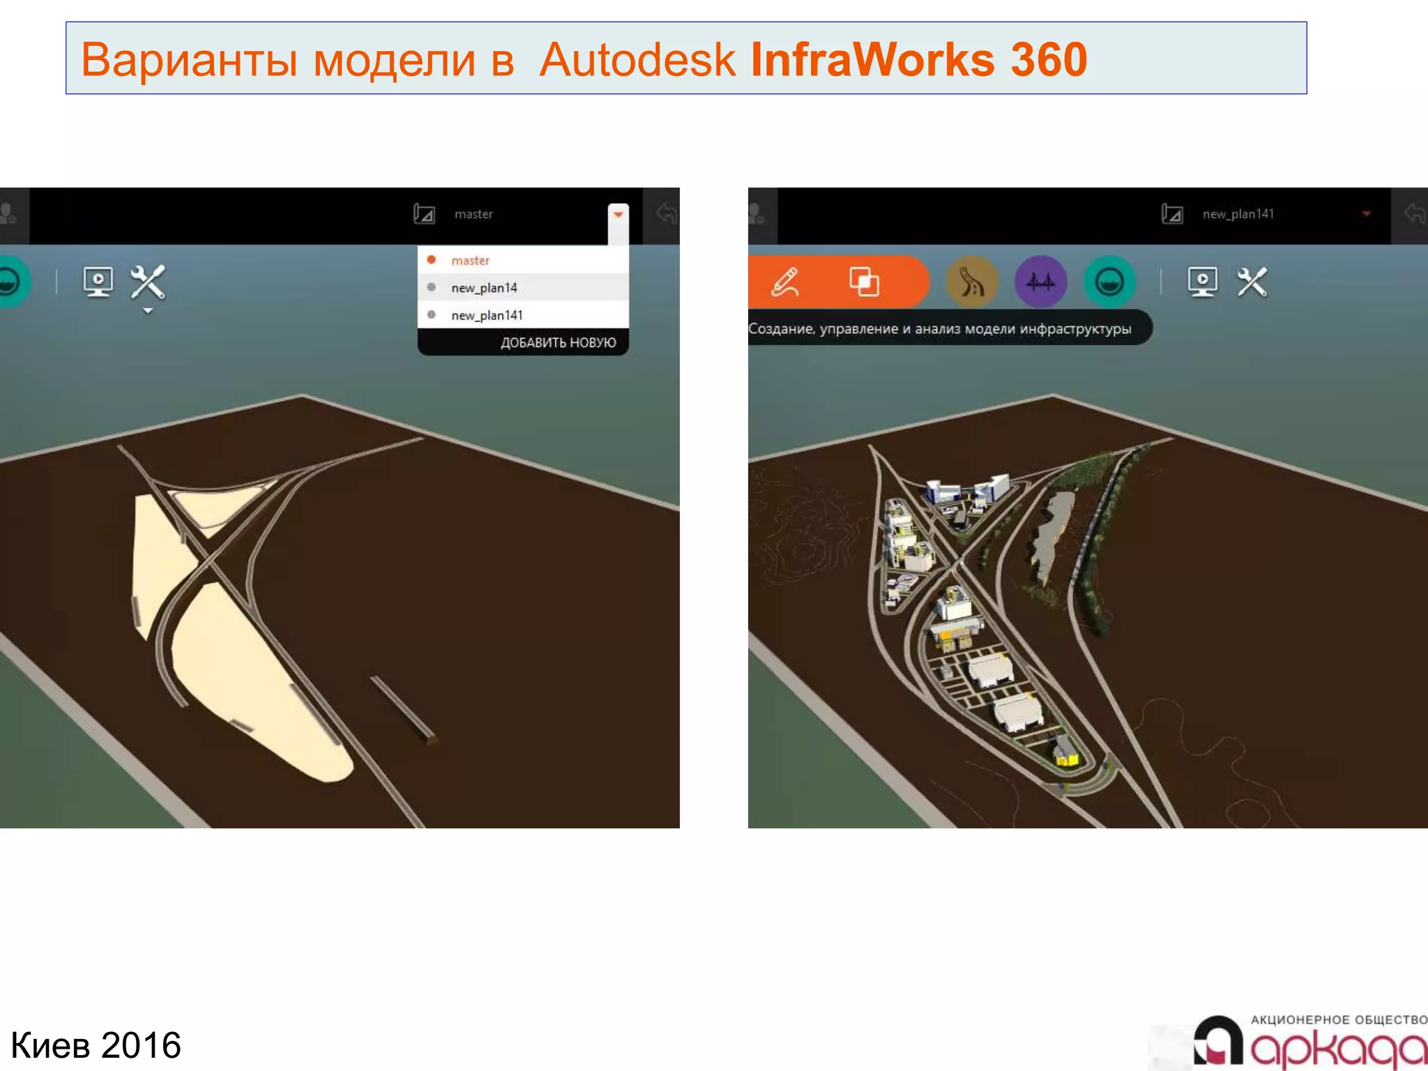Click user profile icon in left screenshot
The width and height of the screenshot is (1428, 1071).
tap(8, 213)
